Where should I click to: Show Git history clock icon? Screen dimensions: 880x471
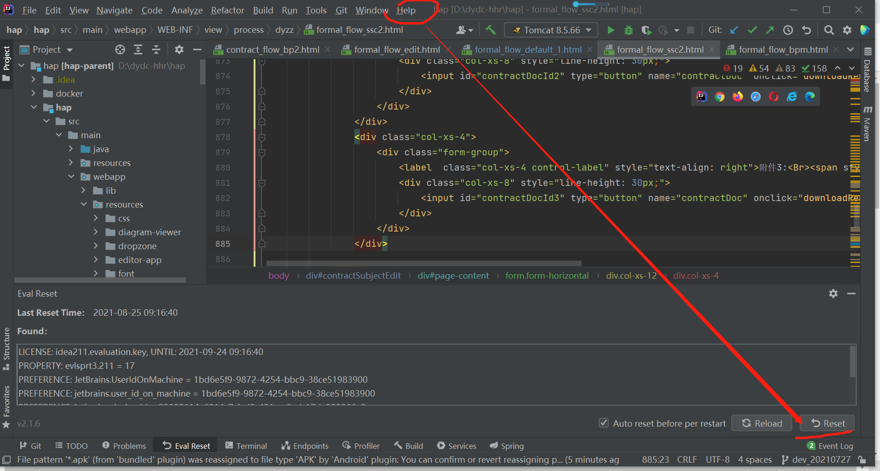pos(788,30)
